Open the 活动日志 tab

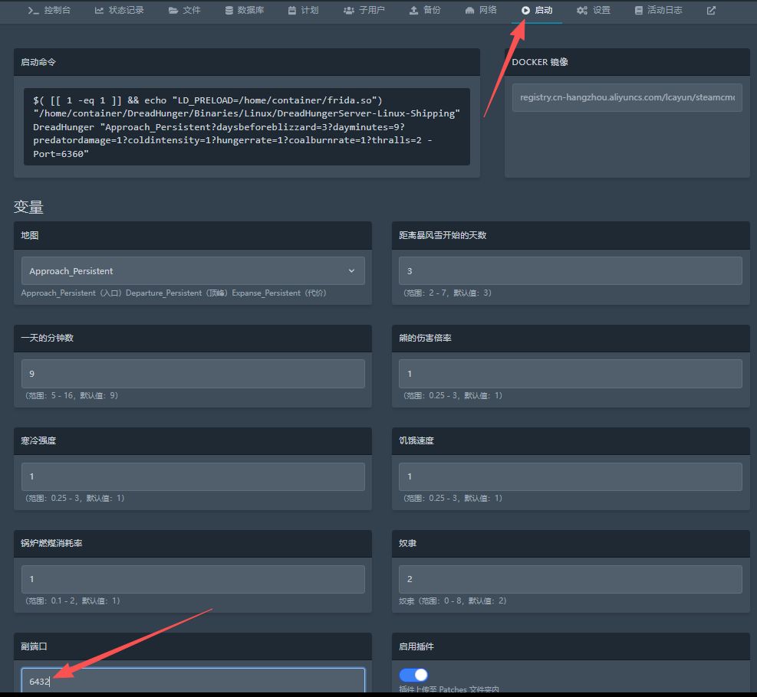click(x=657, y=11)
